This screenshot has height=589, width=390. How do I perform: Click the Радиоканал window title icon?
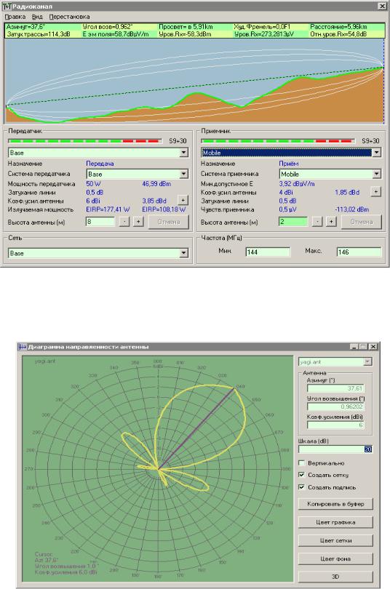click(7, 7)
